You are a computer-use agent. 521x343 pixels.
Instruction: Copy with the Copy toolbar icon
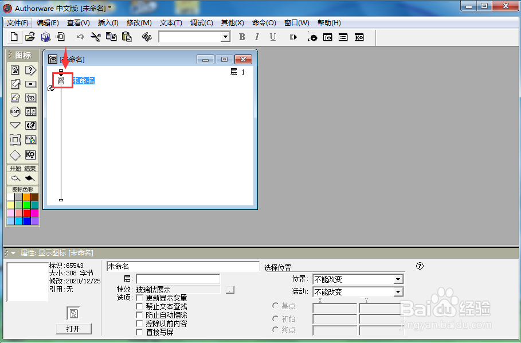point(111,37)
